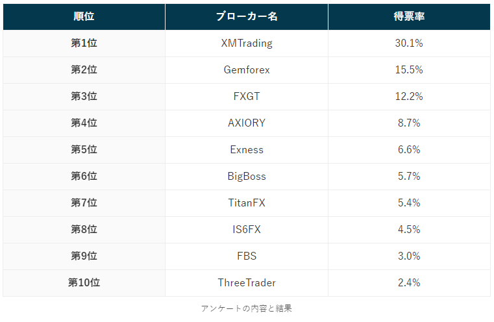Click the 得票率 column header
The image size is (494, 322).
tap(409, 17)
